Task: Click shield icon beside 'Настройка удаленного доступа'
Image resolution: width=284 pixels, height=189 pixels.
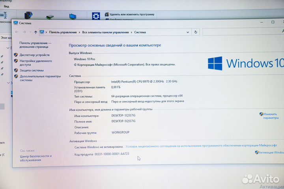Action: [16, 61]
